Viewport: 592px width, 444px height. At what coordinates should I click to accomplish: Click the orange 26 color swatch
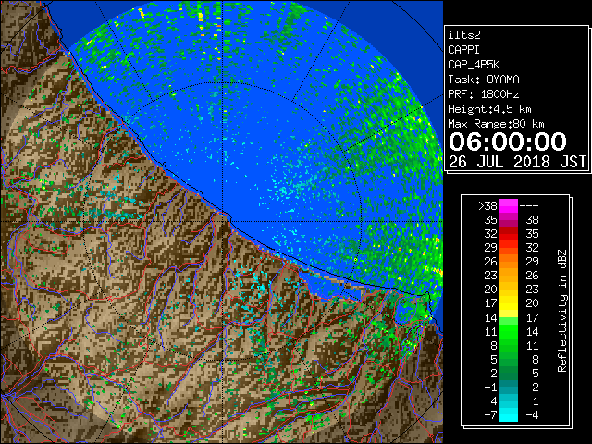click(x=509, y=262)
